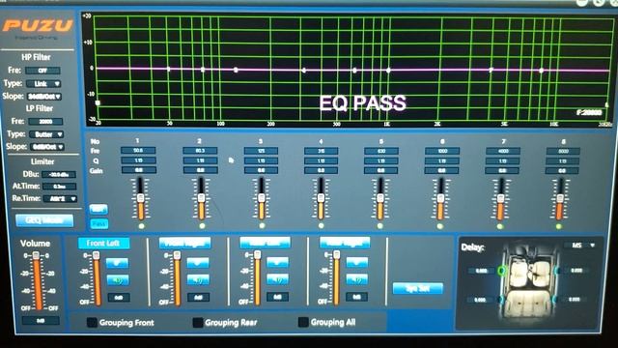Select the front-left speaker delay marker

(502, 271)
